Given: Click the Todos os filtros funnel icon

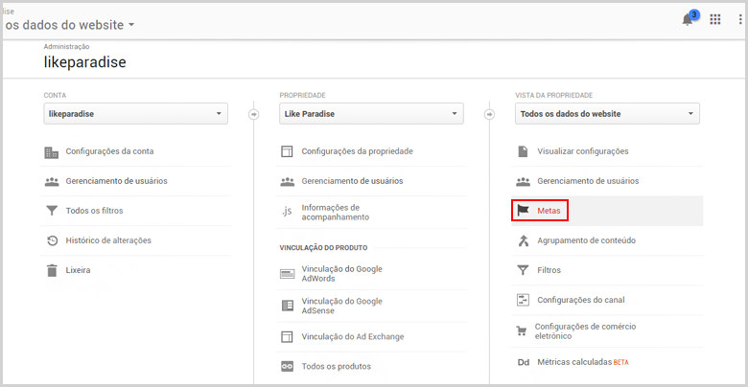Looking at the screenshot, I should (52, 211).
